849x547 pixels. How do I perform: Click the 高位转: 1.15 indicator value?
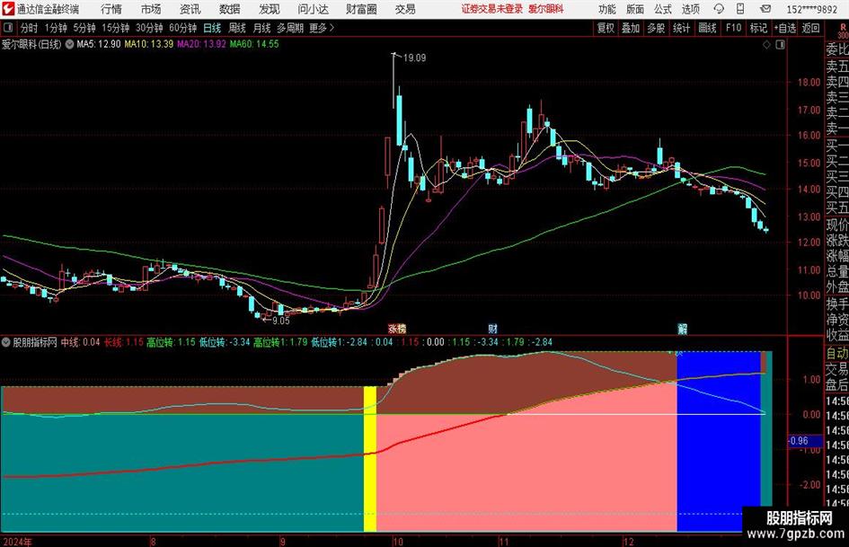[x=171, y=342]
